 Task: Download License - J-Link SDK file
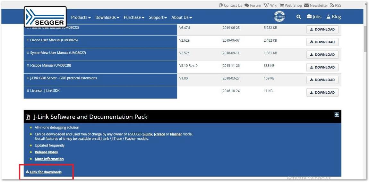322,92
